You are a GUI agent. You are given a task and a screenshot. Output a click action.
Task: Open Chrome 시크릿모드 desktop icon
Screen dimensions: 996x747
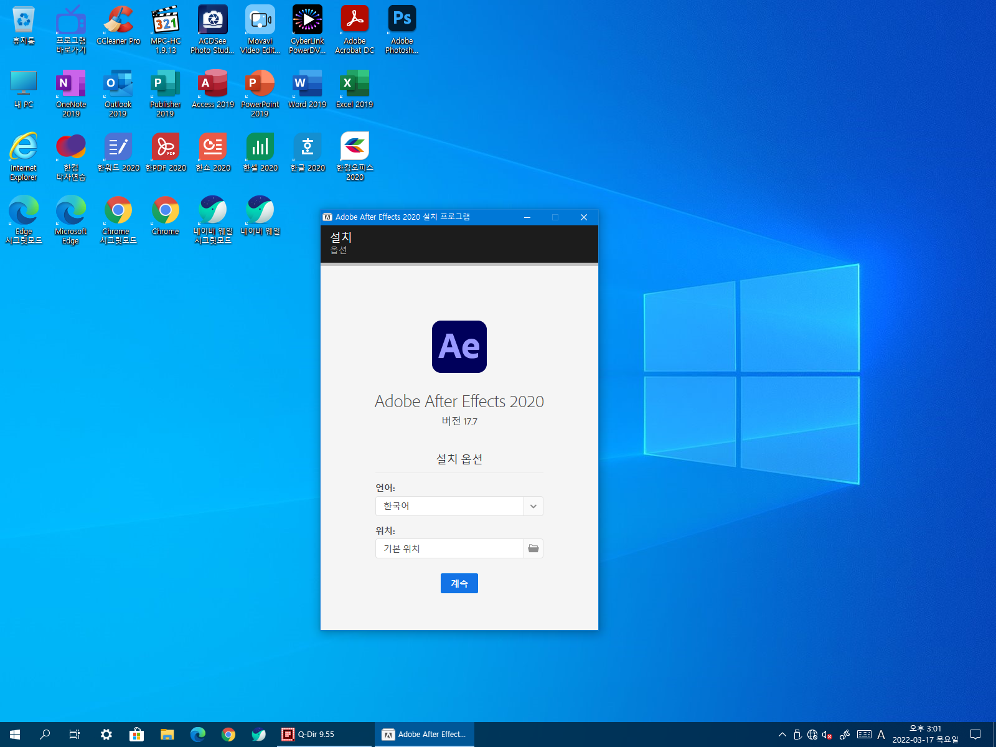pos(118,220)
